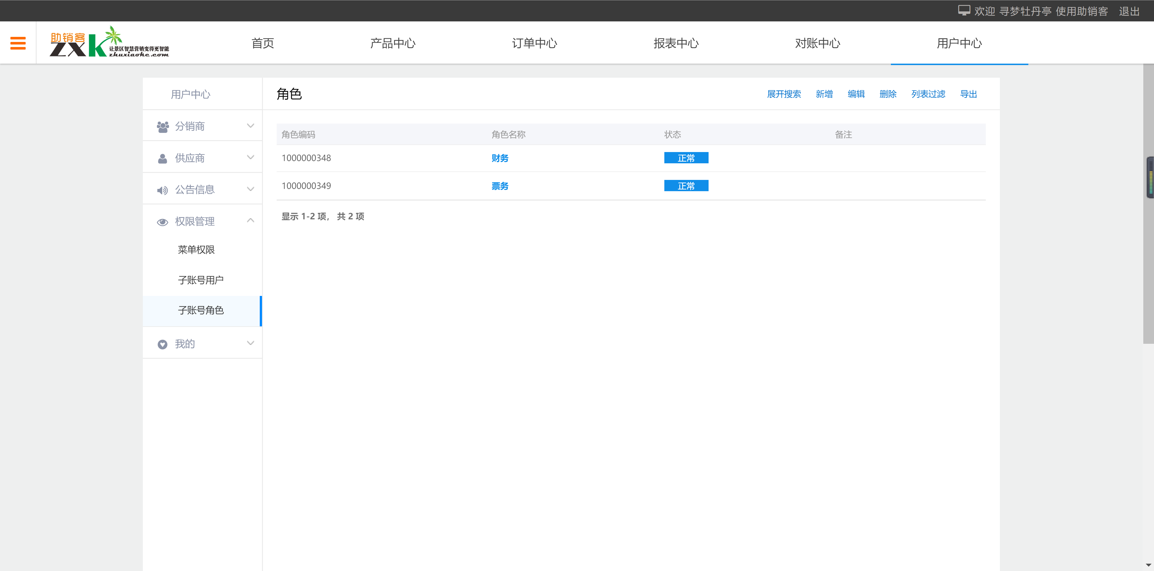Click the 我的 heart icon

(163, 344)
